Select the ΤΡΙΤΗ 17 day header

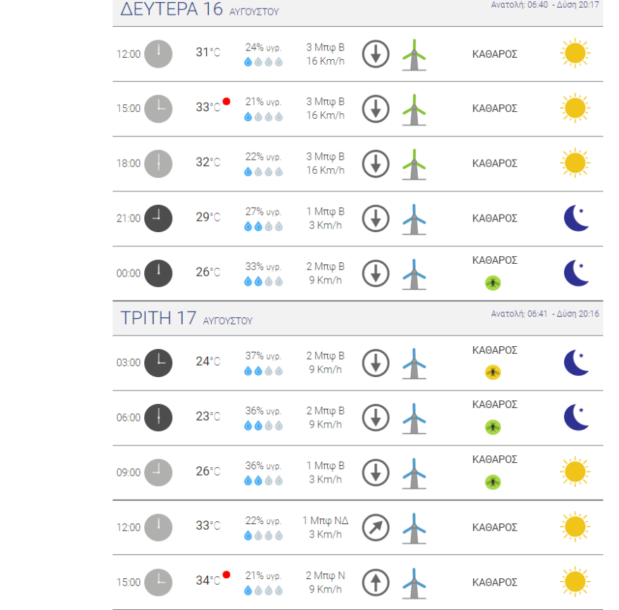(x=158, y=318)
